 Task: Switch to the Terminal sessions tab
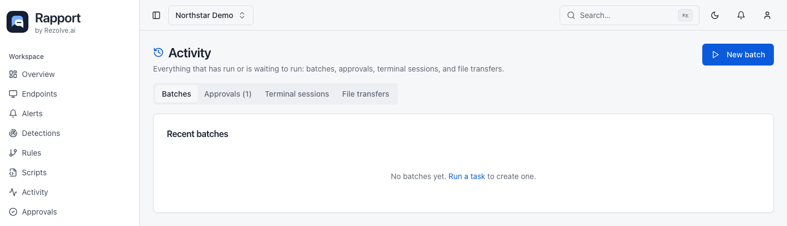point(297,94)
